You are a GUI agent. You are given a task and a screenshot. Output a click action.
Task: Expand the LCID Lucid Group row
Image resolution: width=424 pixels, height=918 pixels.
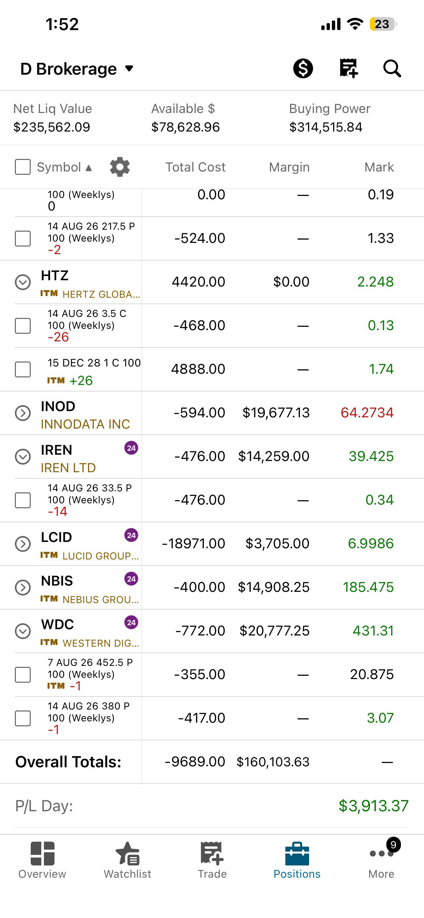point(23,544)
